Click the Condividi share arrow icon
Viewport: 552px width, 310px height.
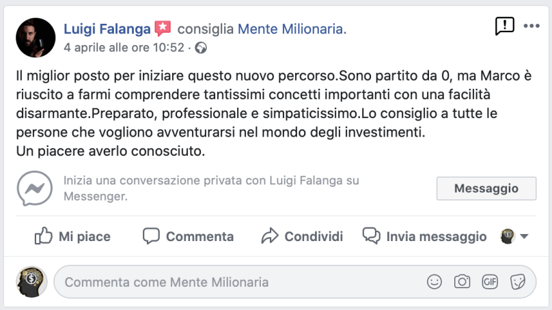tap(271, 236)
